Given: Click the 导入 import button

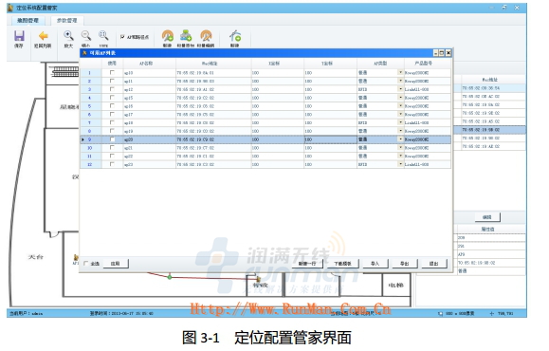Looking at the screenshot, I should [x=375, y=264].
